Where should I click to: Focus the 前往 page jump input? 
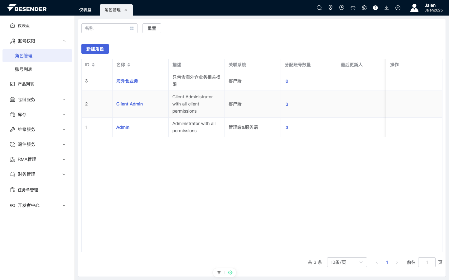click(427, 262)
